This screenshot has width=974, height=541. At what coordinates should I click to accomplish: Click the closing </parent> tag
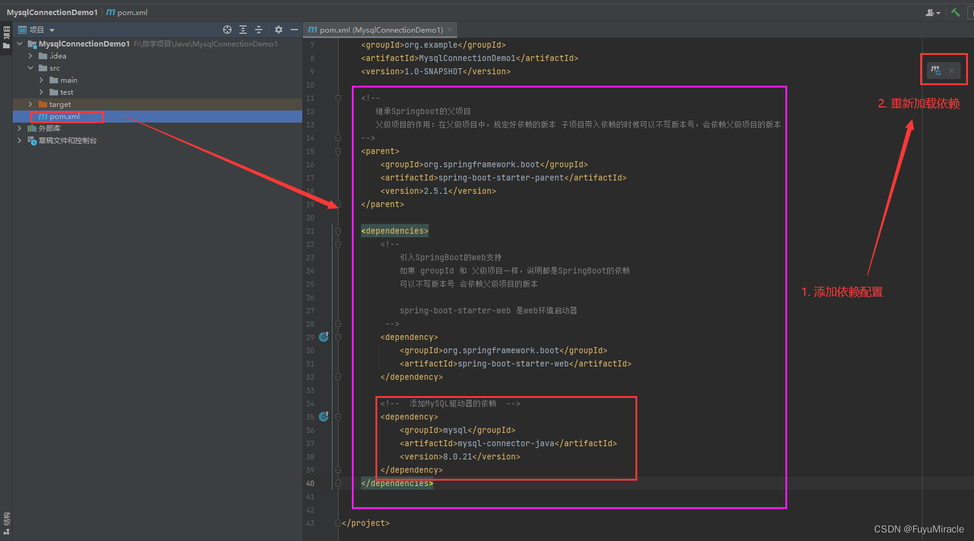pos(383,204)
